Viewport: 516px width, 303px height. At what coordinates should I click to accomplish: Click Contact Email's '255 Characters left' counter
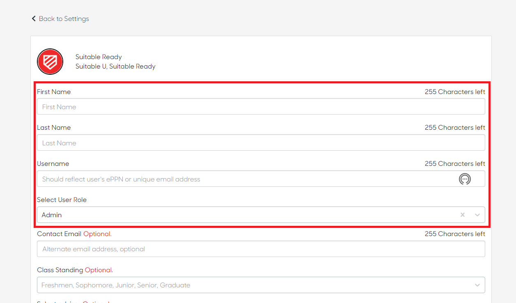[455, 234]
